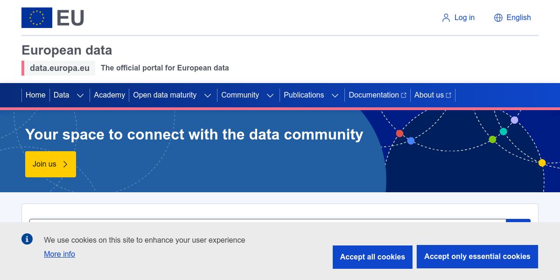Choose Accept only essential cookies
The width and height of the screenshot is (560, 280).
477,257
